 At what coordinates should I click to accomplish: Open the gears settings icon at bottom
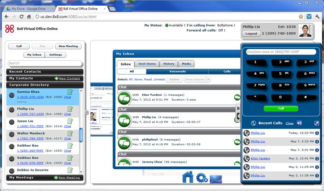[x=201, y=178]
